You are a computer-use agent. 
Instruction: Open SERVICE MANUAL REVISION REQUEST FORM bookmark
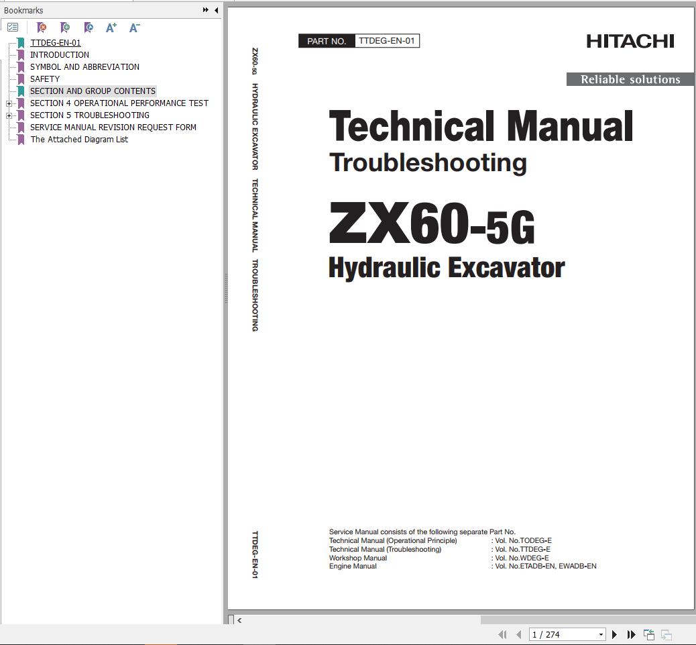click(x=113, y=127)
